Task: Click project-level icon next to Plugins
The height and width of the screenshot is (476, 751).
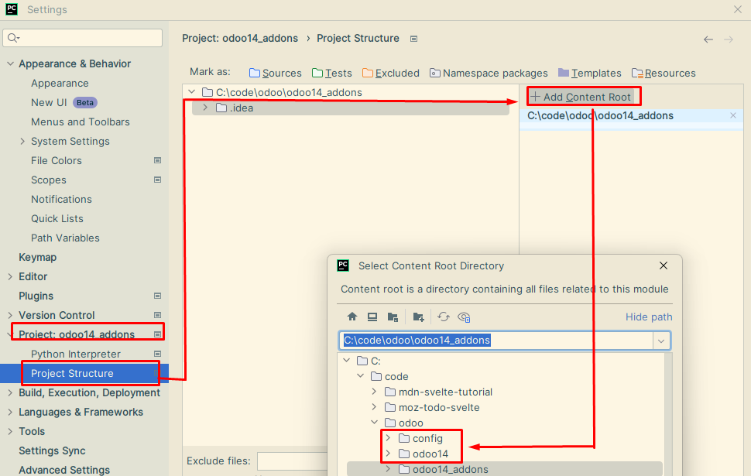Action: 157,296
